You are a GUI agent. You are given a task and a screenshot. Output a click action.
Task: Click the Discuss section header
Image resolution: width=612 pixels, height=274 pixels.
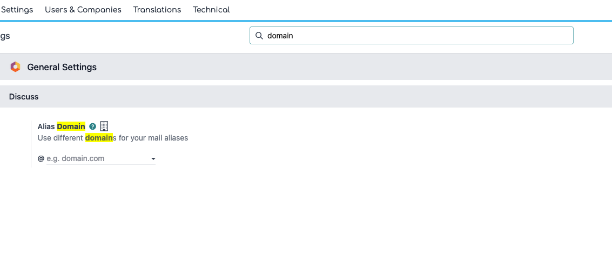coord(24,97)
